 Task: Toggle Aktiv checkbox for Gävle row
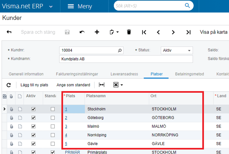[34, 144]
